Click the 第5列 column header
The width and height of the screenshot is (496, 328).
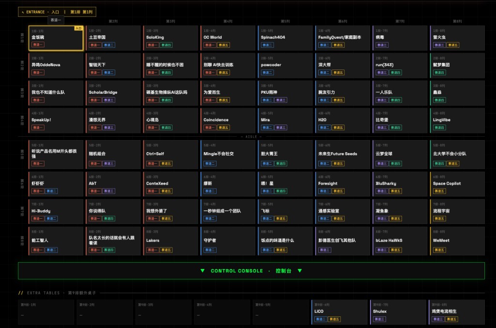[285, 21]
